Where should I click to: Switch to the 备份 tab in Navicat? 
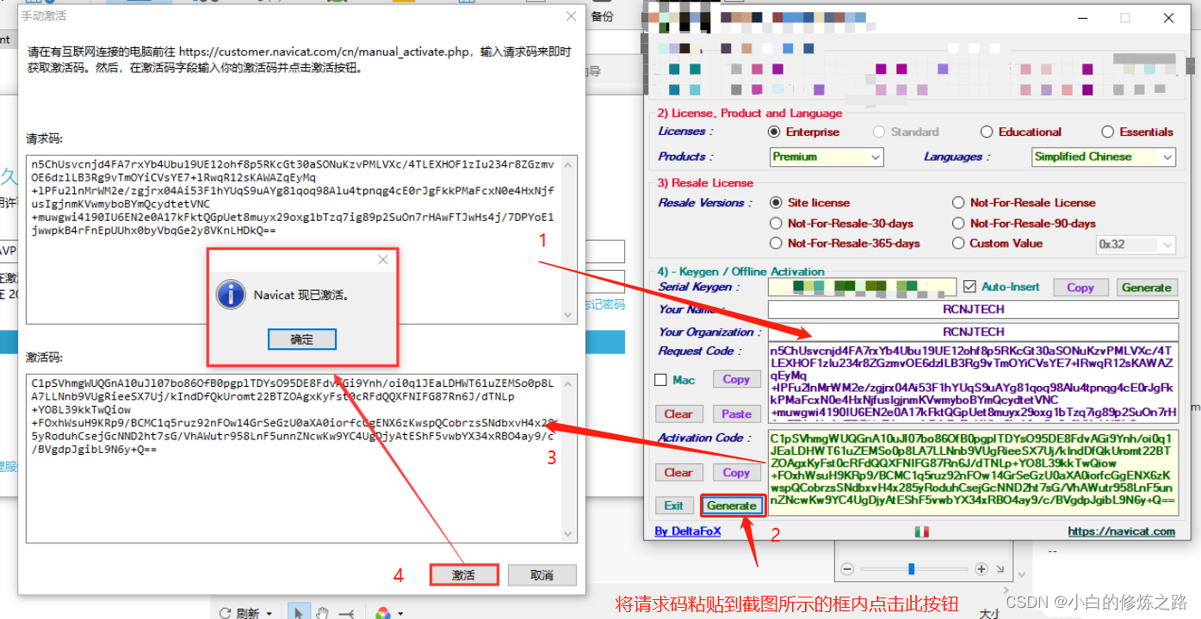pyautogui.click(x=603, y=16)
